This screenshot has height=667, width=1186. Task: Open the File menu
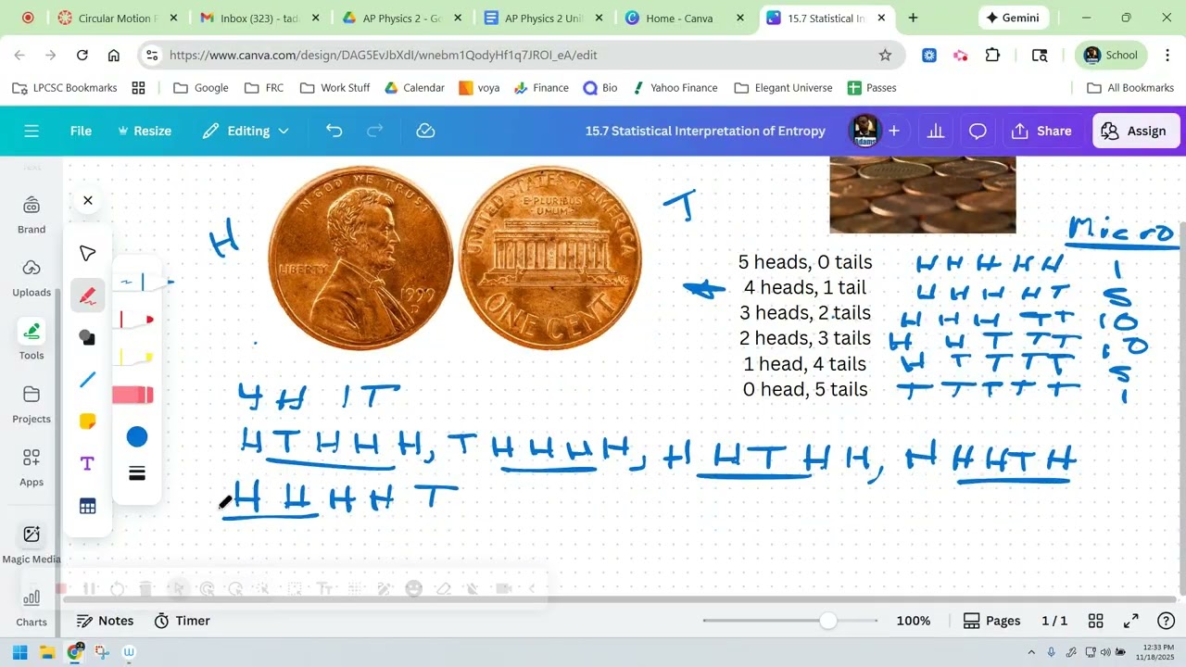point(81,131)
